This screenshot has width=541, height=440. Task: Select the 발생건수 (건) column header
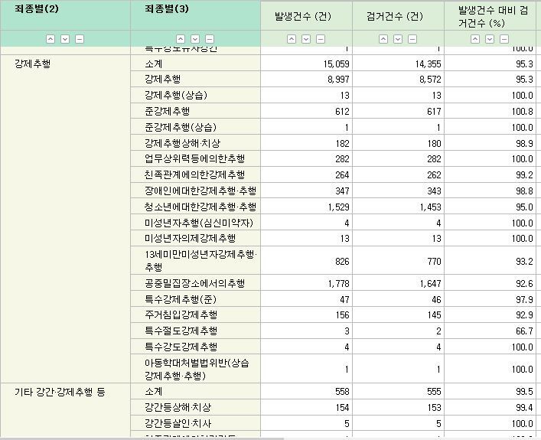[x=303, y=16]
